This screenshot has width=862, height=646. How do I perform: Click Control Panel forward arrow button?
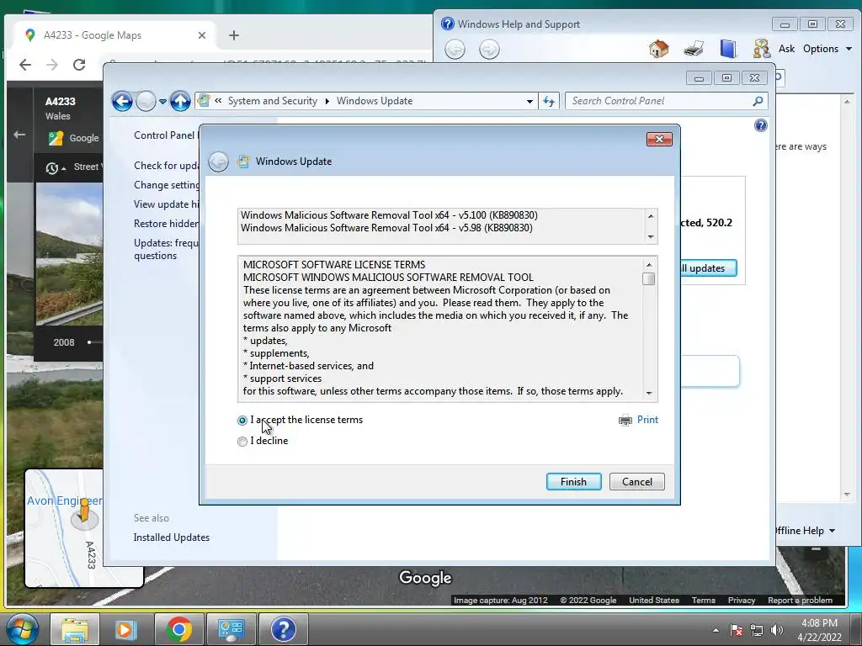[146, 101]
